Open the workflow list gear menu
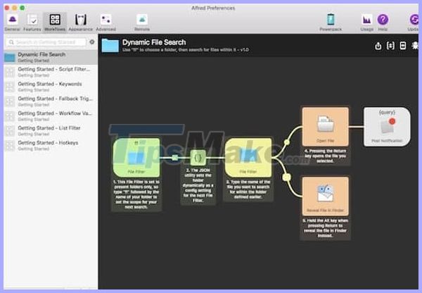 pos(92,42)
